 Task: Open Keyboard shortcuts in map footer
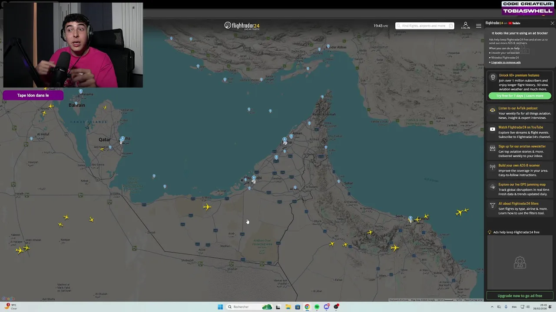[x=399, y=300]
